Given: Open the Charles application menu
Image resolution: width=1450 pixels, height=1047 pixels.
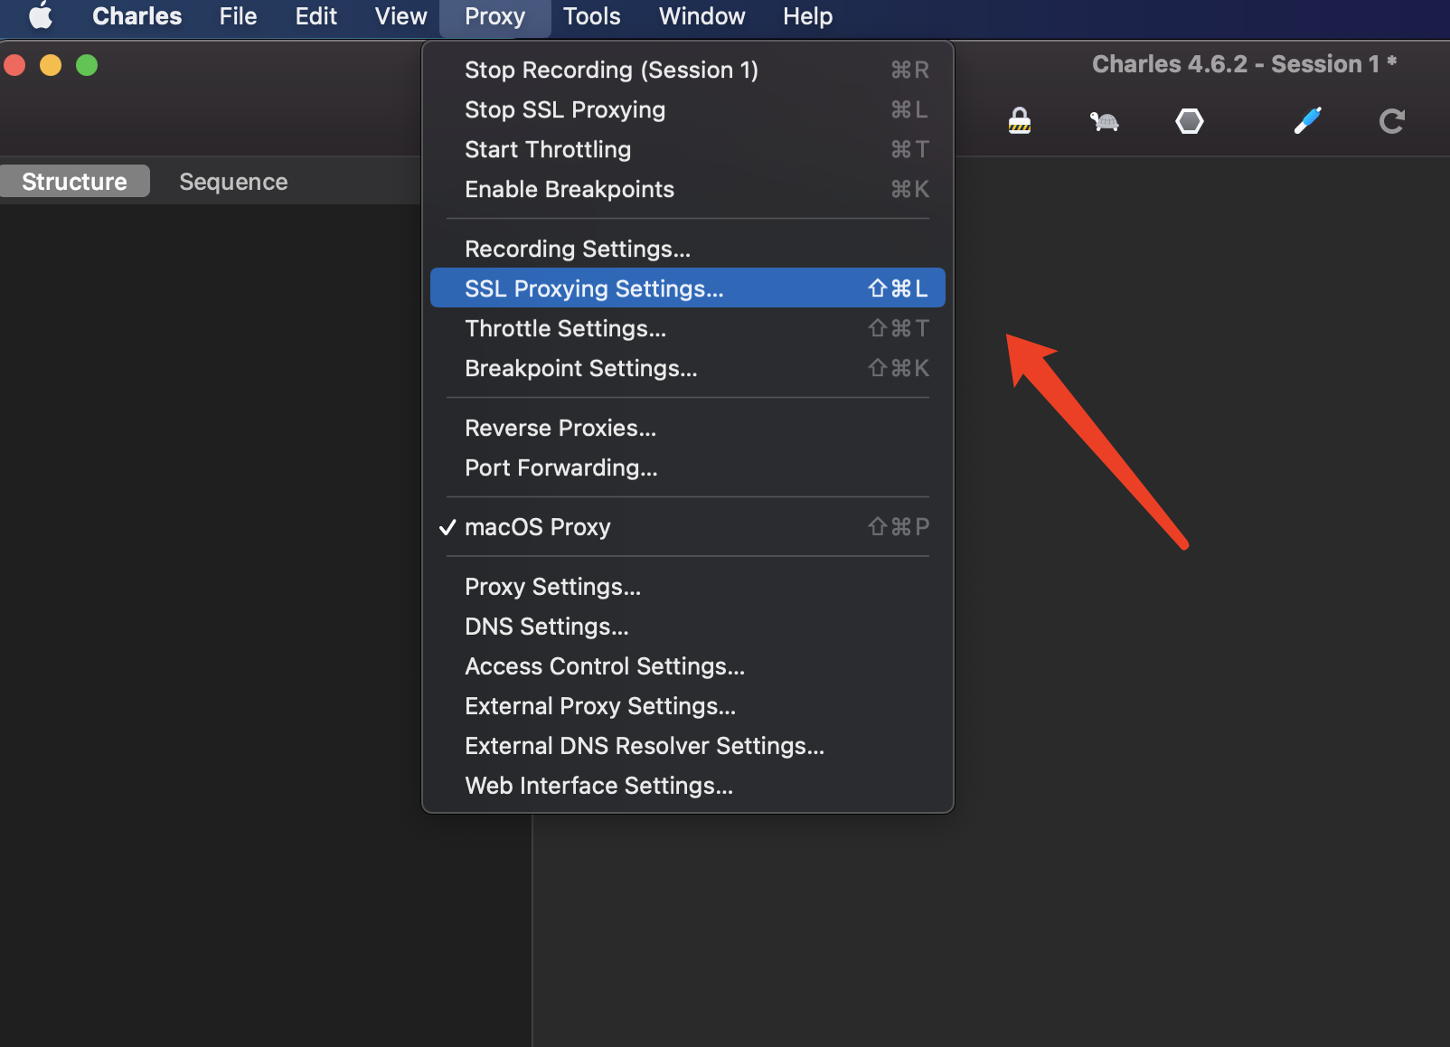Looking at the screenshot, I should coord(137,16).
